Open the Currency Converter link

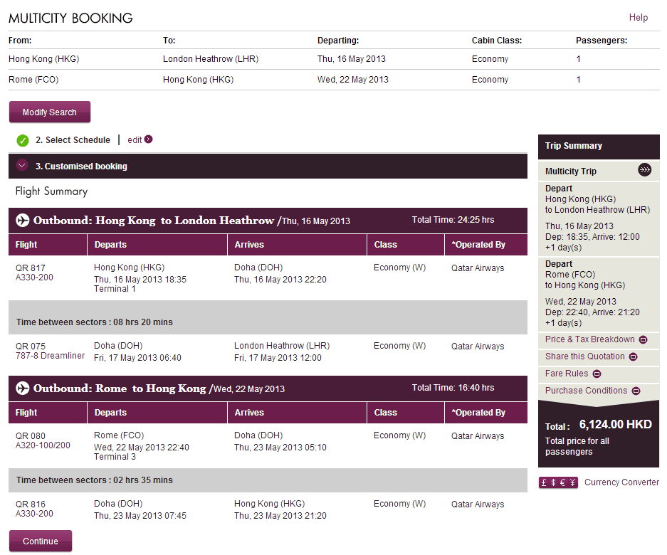pyautogui.click(x=621, y=482)
